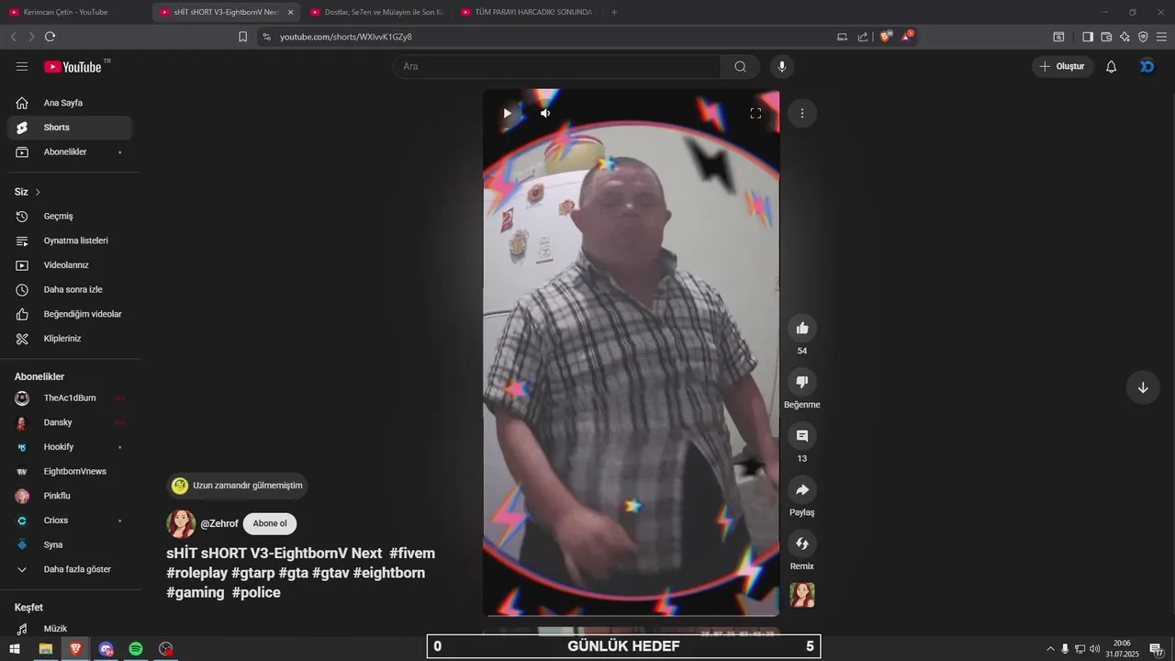Click the #fivem hashtag
Screen dimensions: 1175x661
[x=412, y=554]
